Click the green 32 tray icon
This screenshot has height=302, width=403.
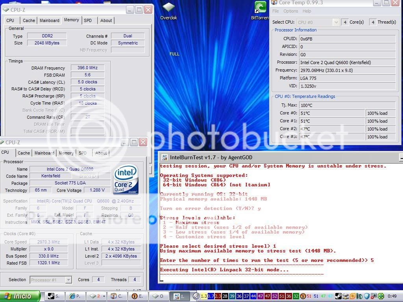[x=296, y=296]
